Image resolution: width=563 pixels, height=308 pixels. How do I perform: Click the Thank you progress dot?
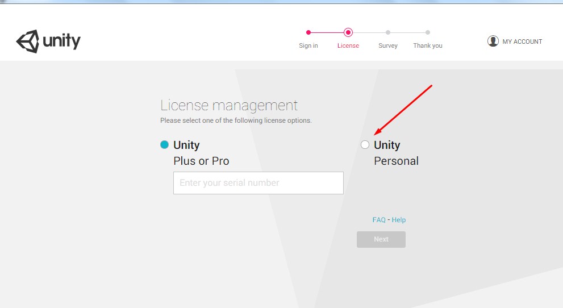click(x=428, y=32)
